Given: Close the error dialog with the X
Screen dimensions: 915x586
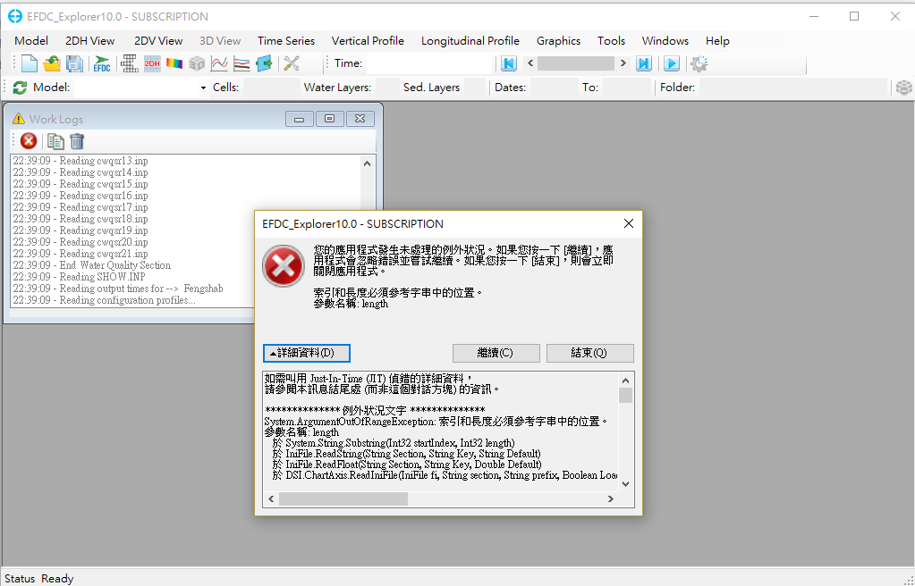Looking at the screenshot, I should tap(629, 223).
